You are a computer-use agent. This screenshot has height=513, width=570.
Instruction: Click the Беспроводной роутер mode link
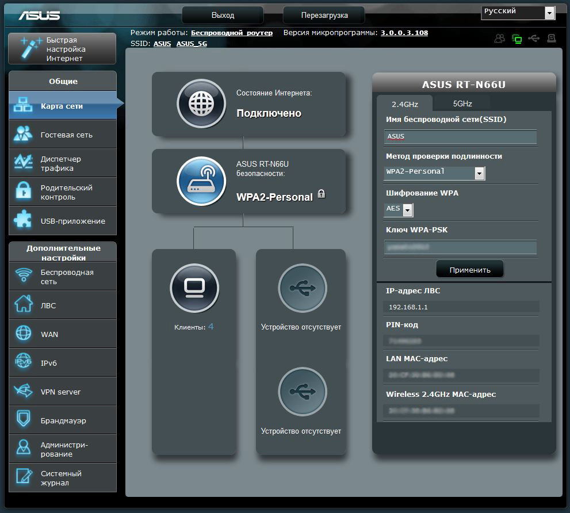pos(232,33)
